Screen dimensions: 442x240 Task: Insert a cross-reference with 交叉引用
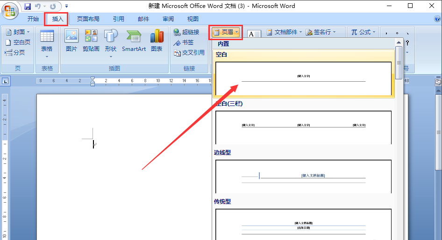pyautogui.click(x=189, y=52)
